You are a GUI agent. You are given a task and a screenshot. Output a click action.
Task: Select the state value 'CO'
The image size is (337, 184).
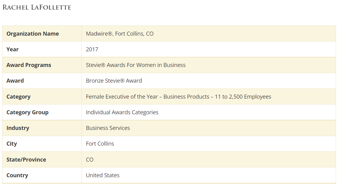tap(90, 159)
